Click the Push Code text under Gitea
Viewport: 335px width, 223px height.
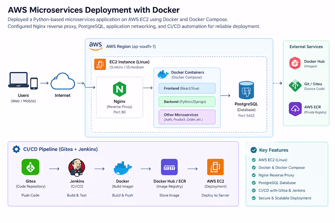(x=30, y=195)
